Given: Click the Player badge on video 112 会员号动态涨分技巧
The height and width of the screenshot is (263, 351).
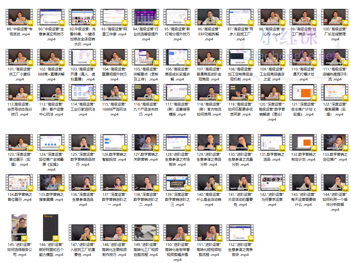Looking at the screenshot, I should coord(30,98).
